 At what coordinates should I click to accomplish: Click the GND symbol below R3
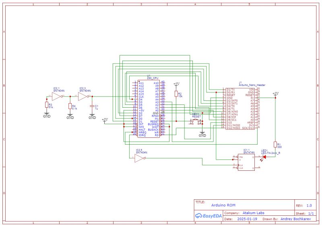coord(47,115)
